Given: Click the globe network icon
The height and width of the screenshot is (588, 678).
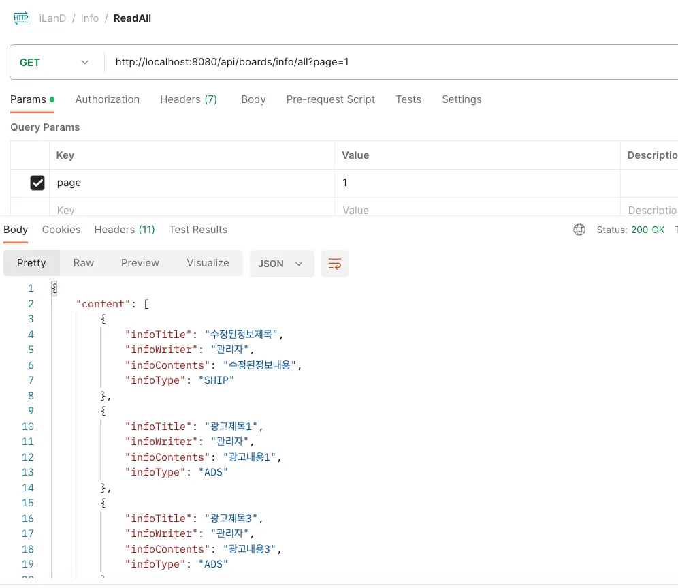Looking at the screenshot, I should click(579, 230).
